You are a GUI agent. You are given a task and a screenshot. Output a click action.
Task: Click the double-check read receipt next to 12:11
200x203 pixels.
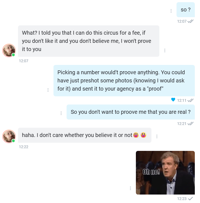point(191,100)
